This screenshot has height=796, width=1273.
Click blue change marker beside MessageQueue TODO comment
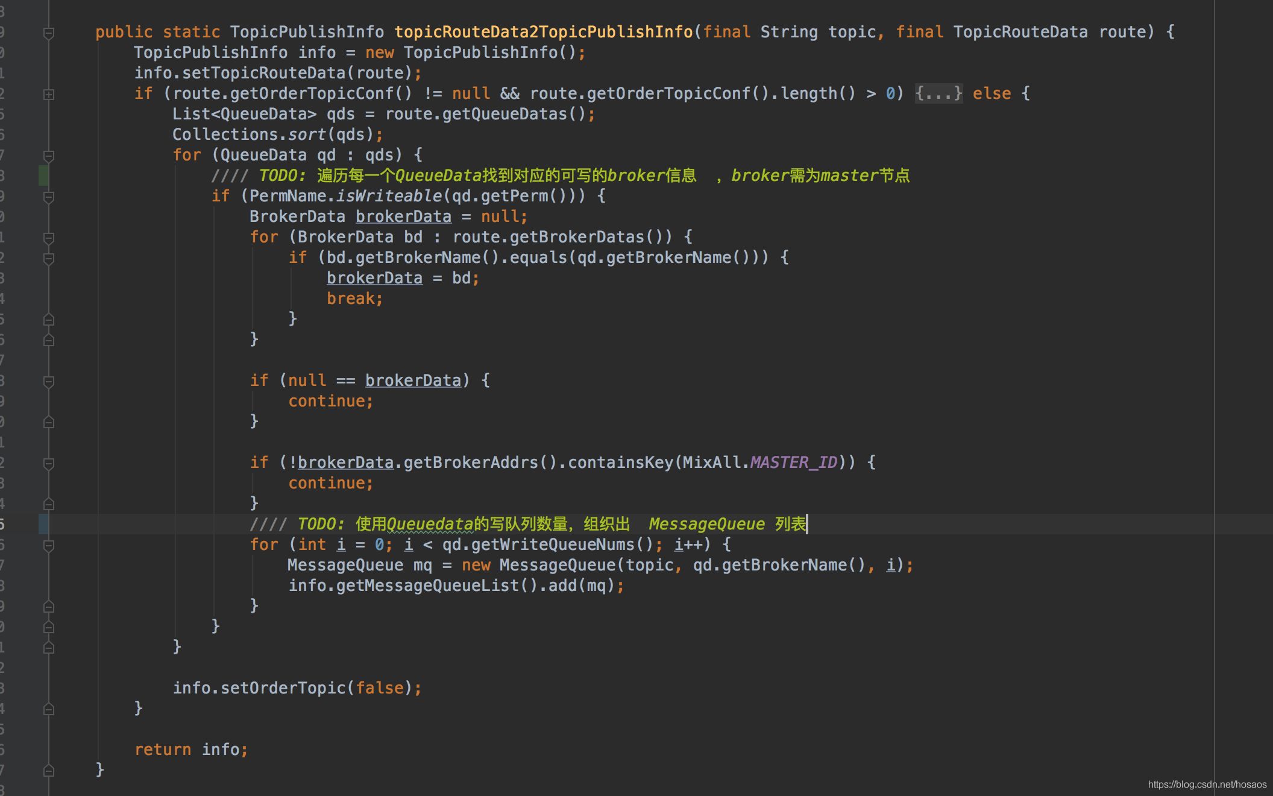[43, 524]
